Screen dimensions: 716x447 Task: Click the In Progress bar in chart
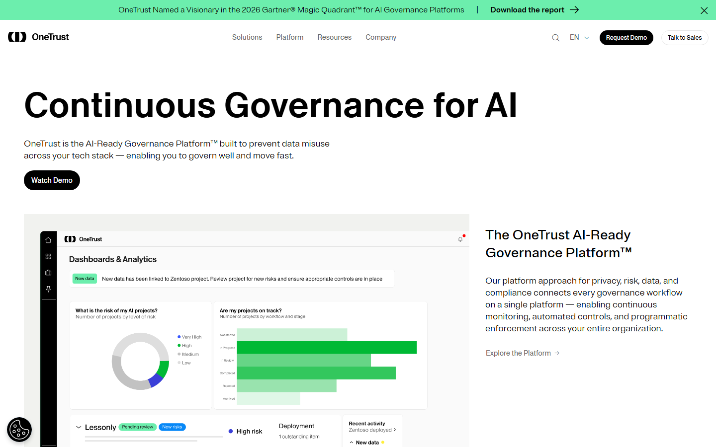(327, 348)
